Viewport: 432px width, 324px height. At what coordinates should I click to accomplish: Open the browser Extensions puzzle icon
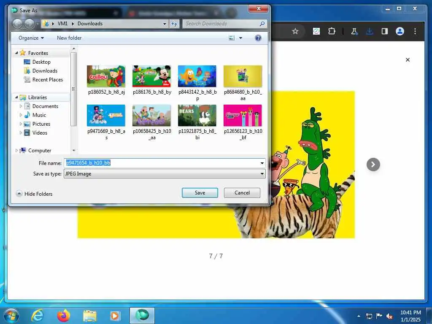tap(332, 31)
